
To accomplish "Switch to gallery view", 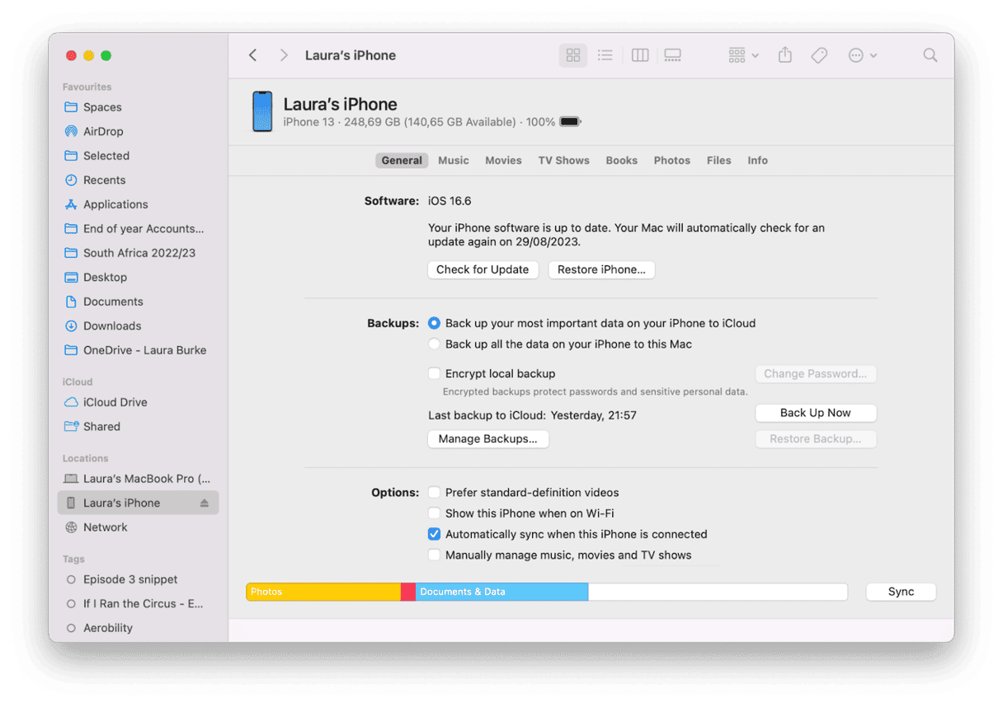I will (x=672, y=54).
